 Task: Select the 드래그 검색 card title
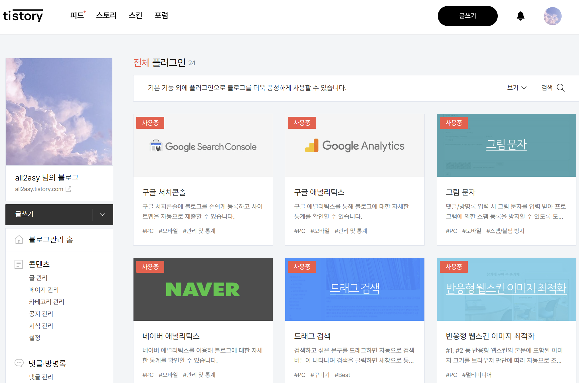point(312,336)
